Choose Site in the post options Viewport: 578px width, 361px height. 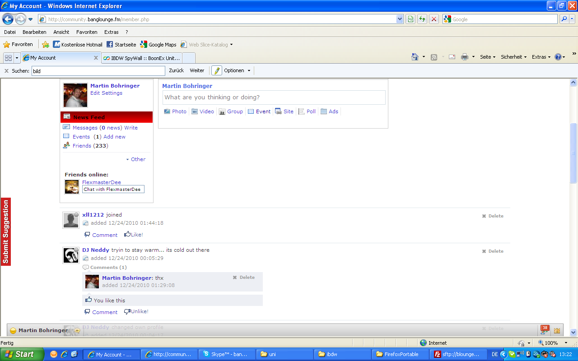[x=284, y=111]
